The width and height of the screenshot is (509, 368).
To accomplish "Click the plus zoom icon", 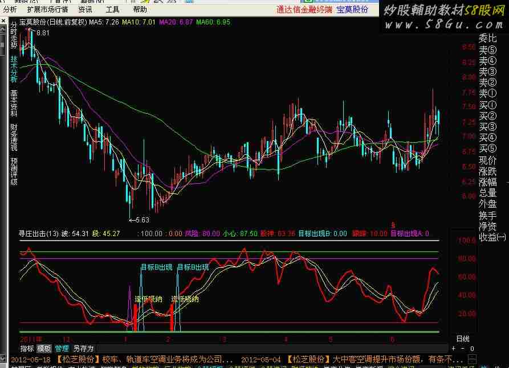I will pos(454,348).
